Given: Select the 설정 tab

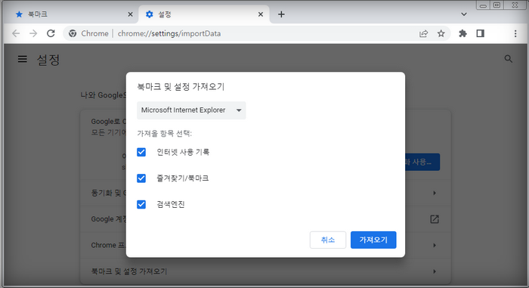Looking at the screenshot, I should 204,14.
